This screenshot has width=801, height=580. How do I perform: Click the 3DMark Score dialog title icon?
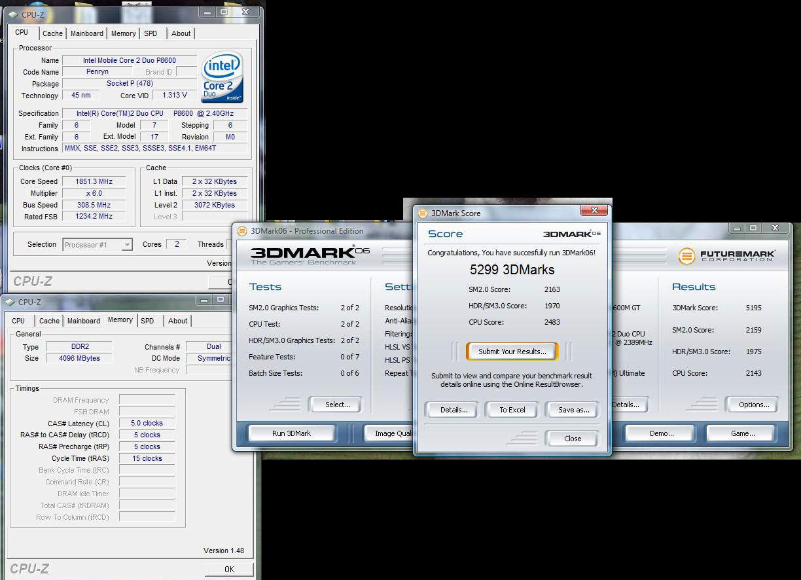point(423,213)
